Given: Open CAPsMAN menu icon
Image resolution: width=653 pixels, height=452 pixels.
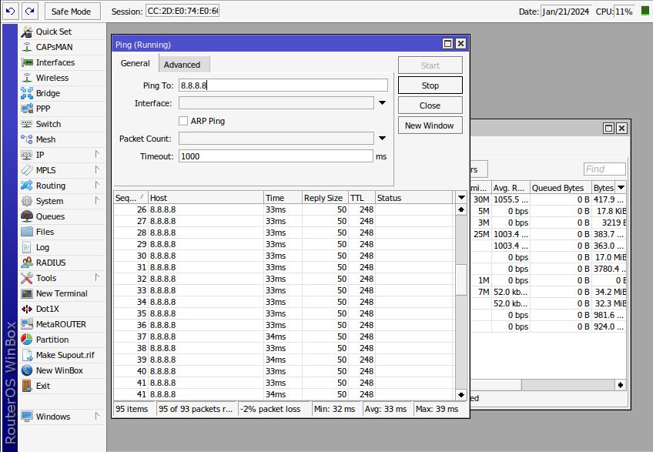Looking at the screenshot, I should tap(27, 47).
